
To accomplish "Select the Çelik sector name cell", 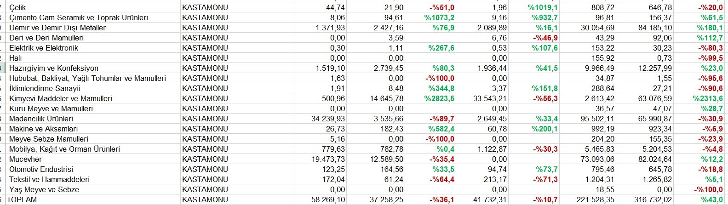I will (18, 7).
